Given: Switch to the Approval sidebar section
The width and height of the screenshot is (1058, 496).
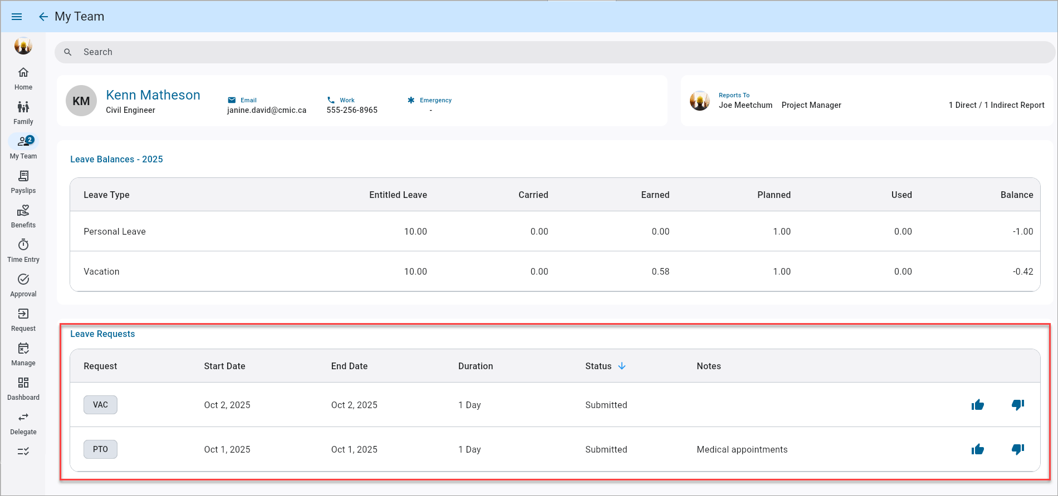Looking at the screenshot, I should coord(23,285).
